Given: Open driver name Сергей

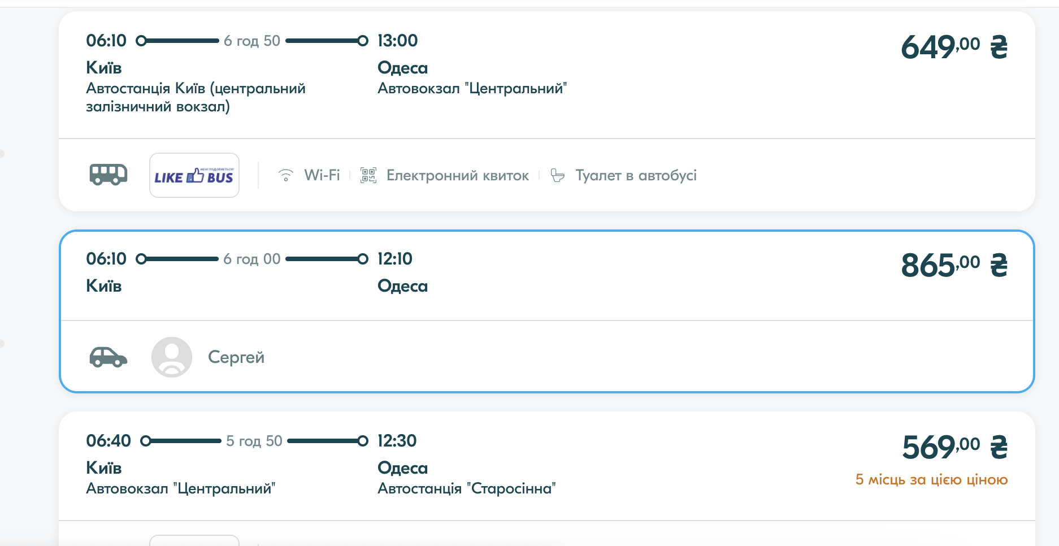Looking at the screenshot, I should (236, 357).
